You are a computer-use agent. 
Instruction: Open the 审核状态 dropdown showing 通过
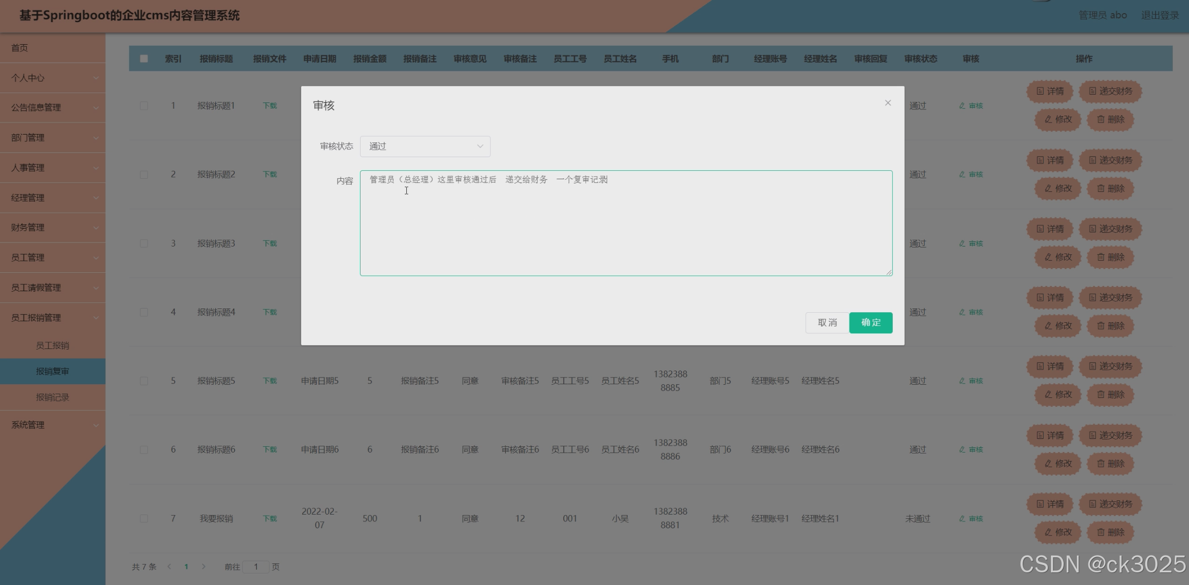pyautogui.click(x=425, y=146)
